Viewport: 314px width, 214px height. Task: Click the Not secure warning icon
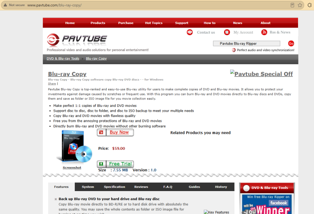point(5,5)
